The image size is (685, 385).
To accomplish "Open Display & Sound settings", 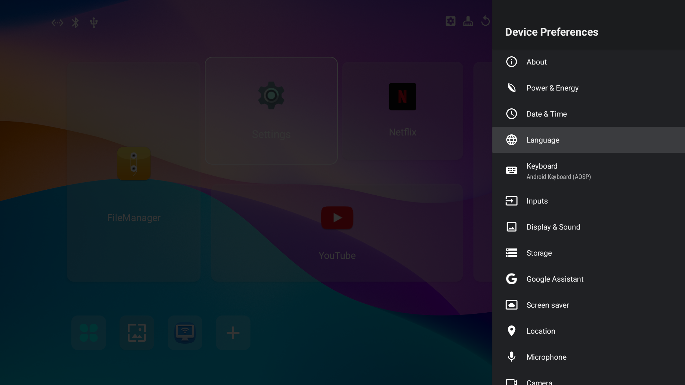I will (x=553, y=227).
